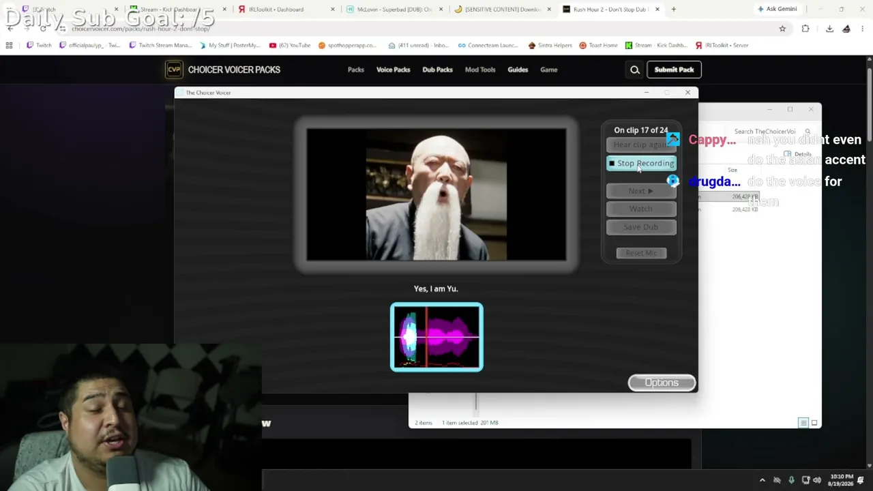Viewport: 873px width, 491px height.
Task: Open the site search magnifier icon
Action: point(635,70)
